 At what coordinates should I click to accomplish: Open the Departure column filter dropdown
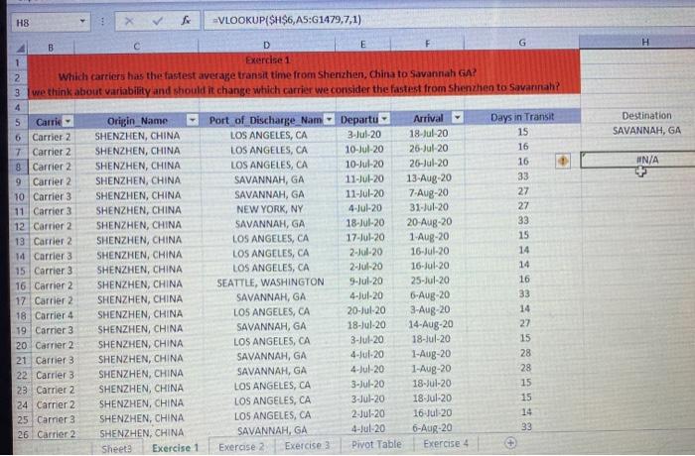coord(384,119)
